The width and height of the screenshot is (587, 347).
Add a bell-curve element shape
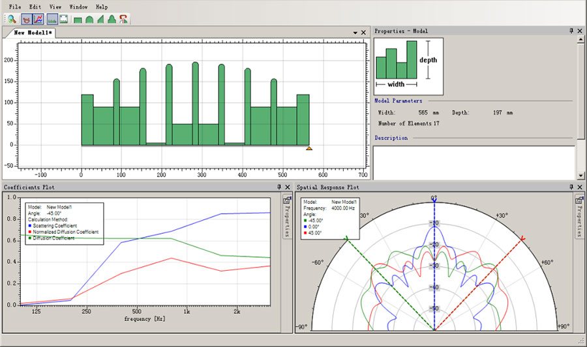112,20
